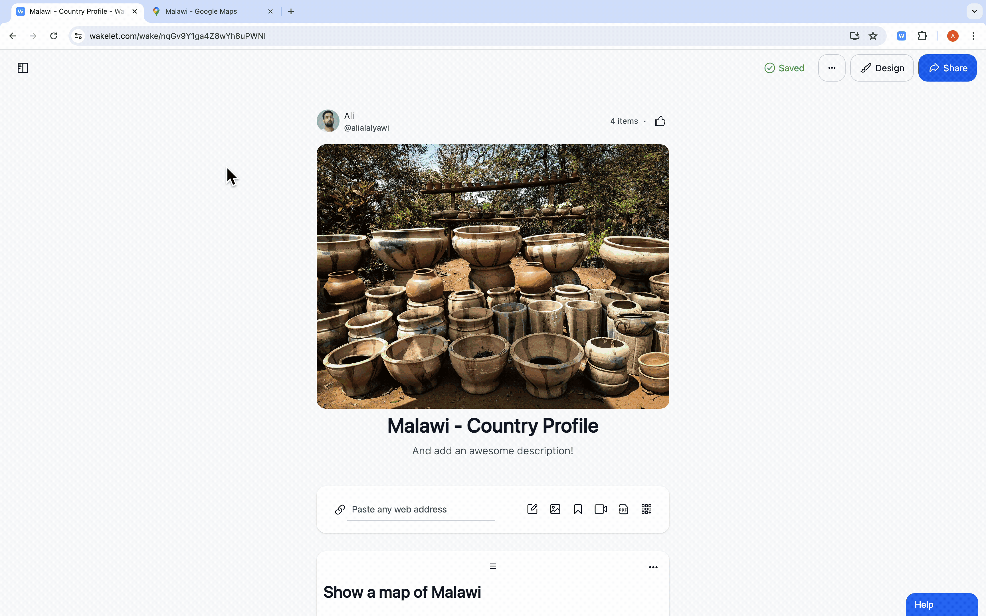Toggle the left sidebar panel icon

click(x=23, y=68)
